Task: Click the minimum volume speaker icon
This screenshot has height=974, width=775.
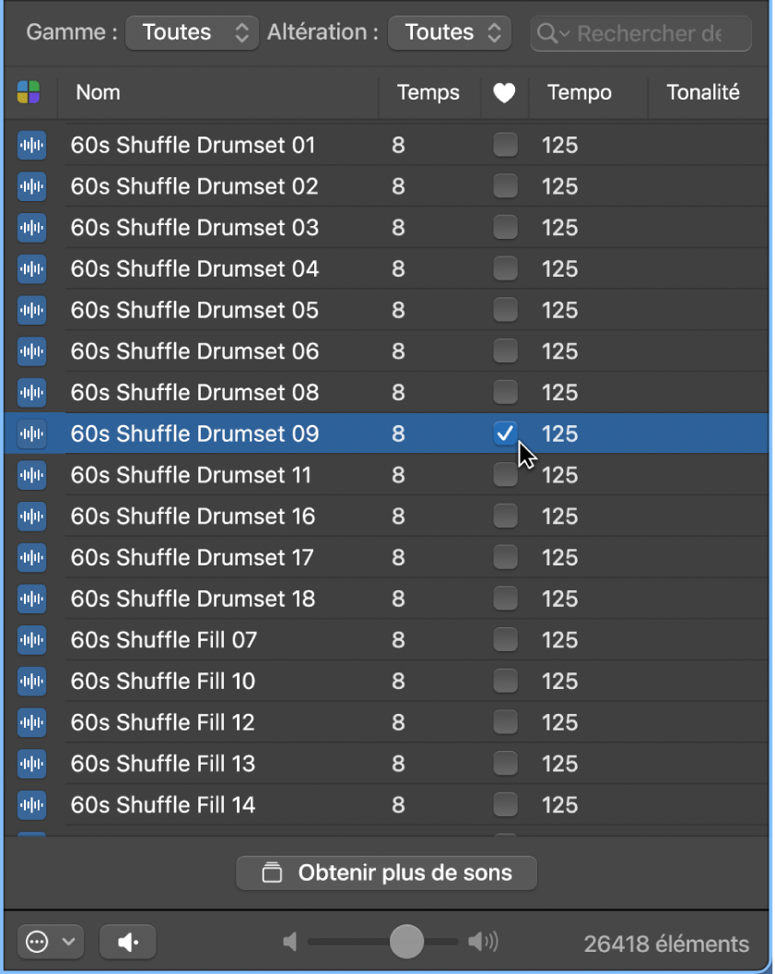Action: coord(290,942)
